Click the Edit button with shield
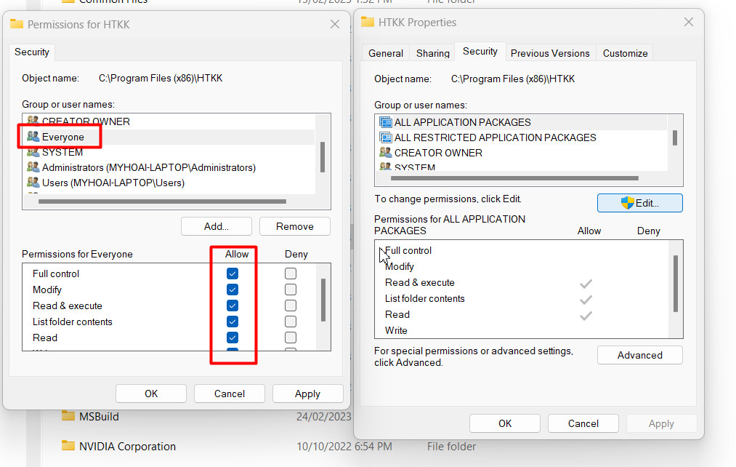This screenshot has width=736, height=467. pos(639,203)
